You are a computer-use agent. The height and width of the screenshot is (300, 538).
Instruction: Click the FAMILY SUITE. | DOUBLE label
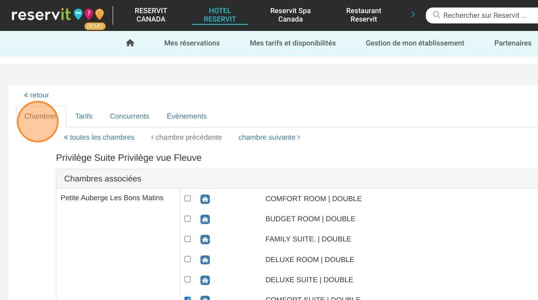pos(308,240)
